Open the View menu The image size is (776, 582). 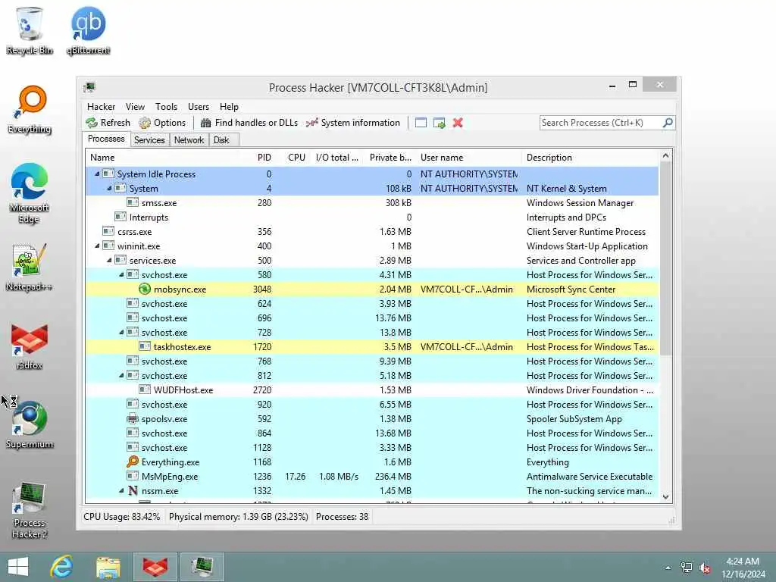135,106
